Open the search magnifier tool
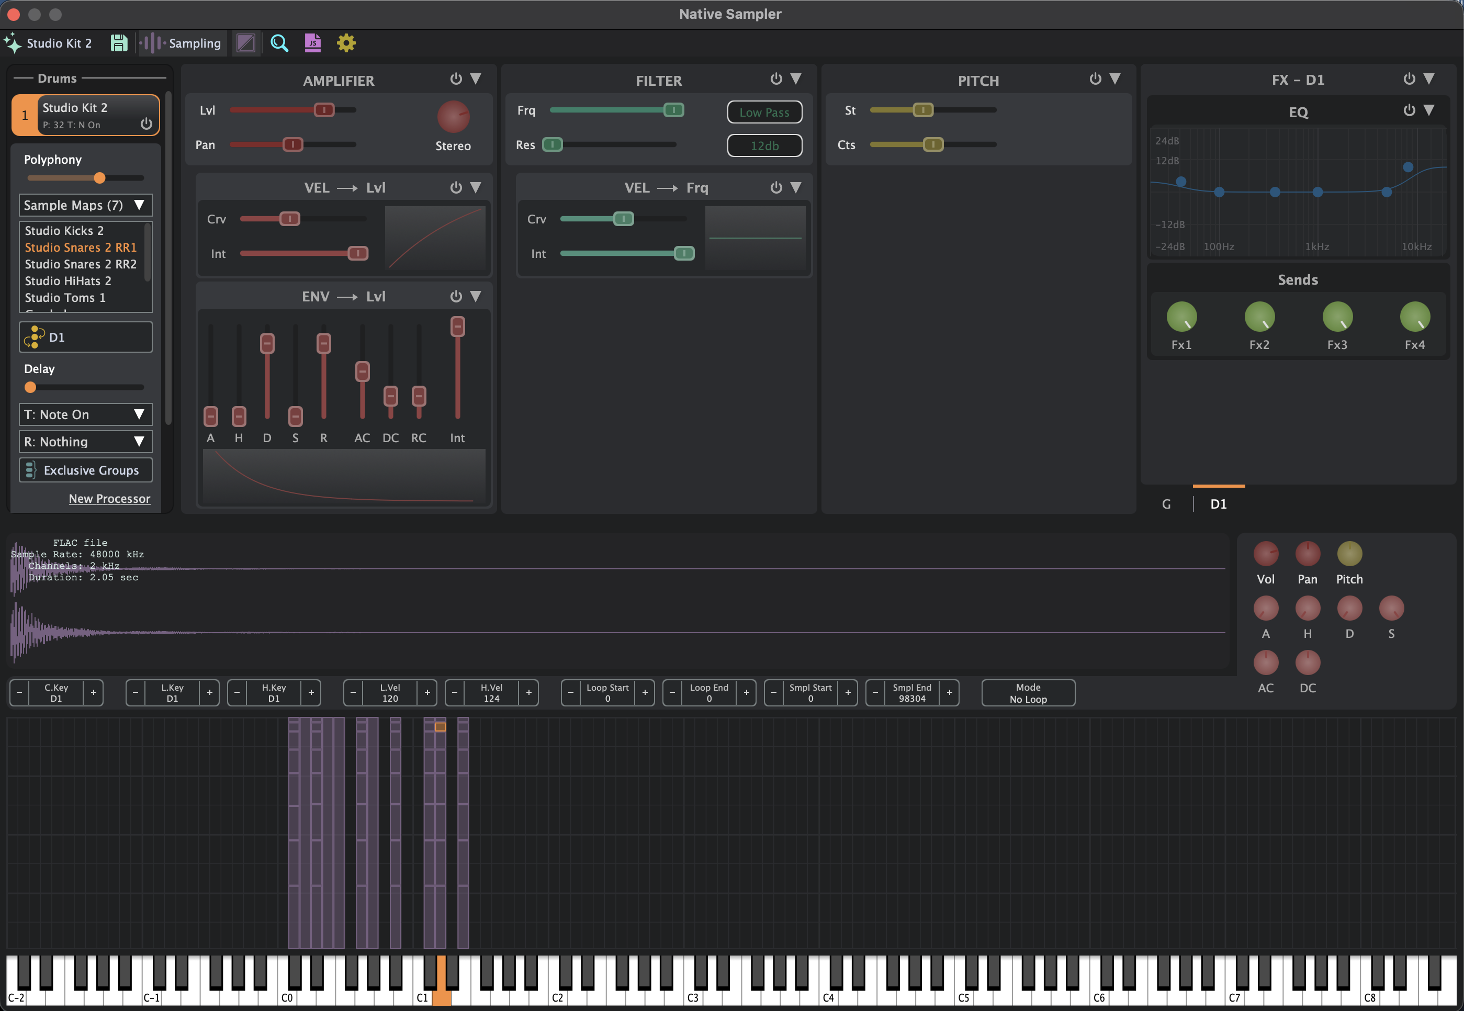Image resolution: width=1464 pixels, height=1011 pixels. point(279,43)
